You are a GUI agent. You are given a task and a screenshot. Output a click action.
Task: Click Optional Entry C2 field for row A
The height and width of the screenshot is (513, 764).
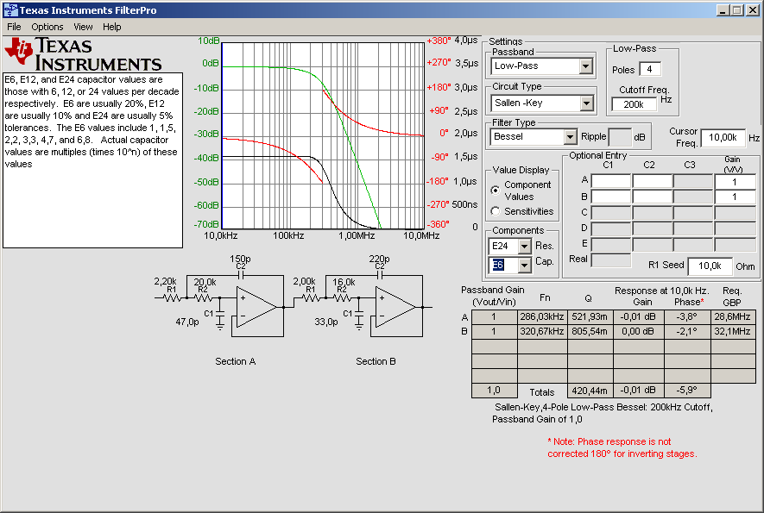click(x=653, y=182)
